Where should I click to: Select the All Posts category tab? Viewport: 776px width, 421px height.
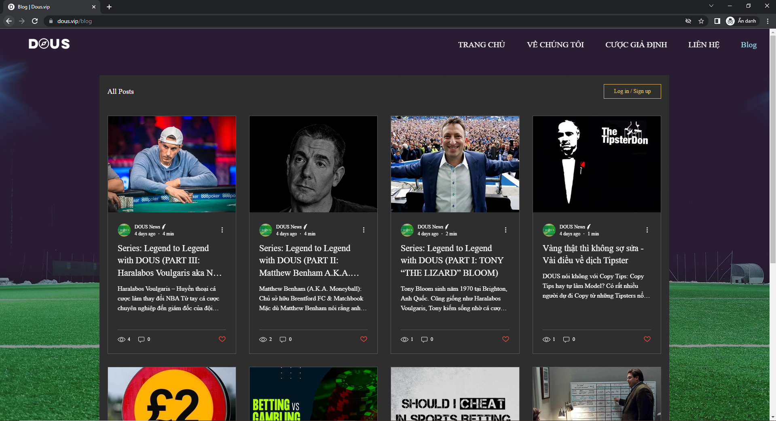pos(121,91)
